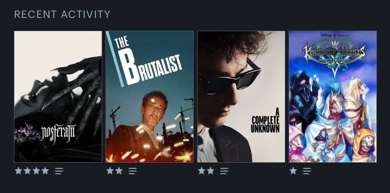Viewport: 390px width, 193px height.
Task: Open the A Complete Unknown poster
Action: click(x=241, y=97)
